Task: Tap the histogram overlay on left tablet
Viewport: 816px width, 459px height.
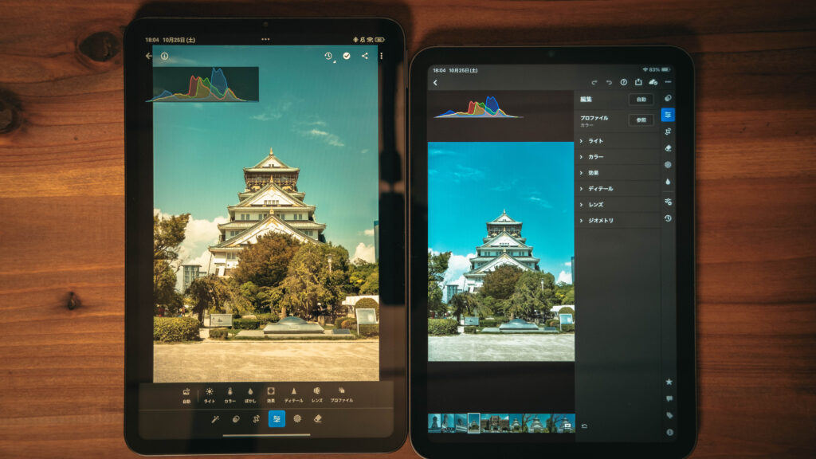Action: click(x=202, y=84)
